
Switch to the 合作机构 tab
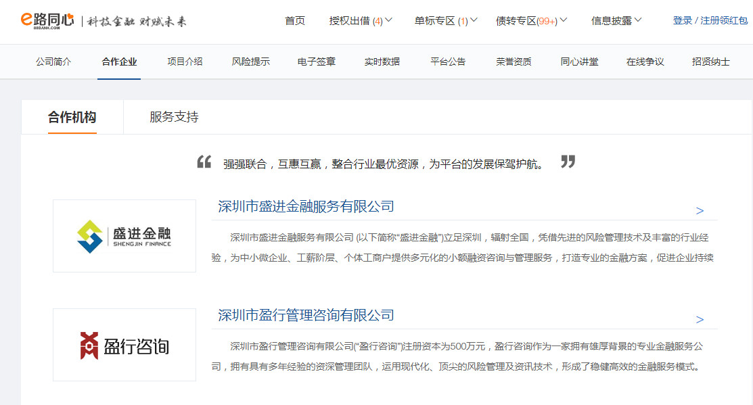point(72,117)
